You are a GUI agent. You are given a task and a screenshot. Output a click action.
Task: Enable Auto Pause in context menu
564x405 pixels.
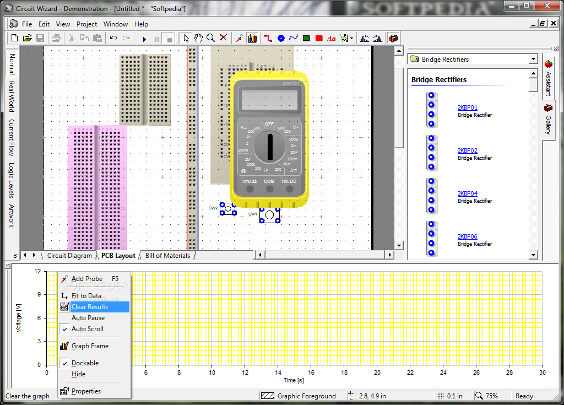click(94, 318)
